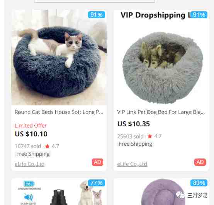Click the red star rating beside 16747 sold

47,146
